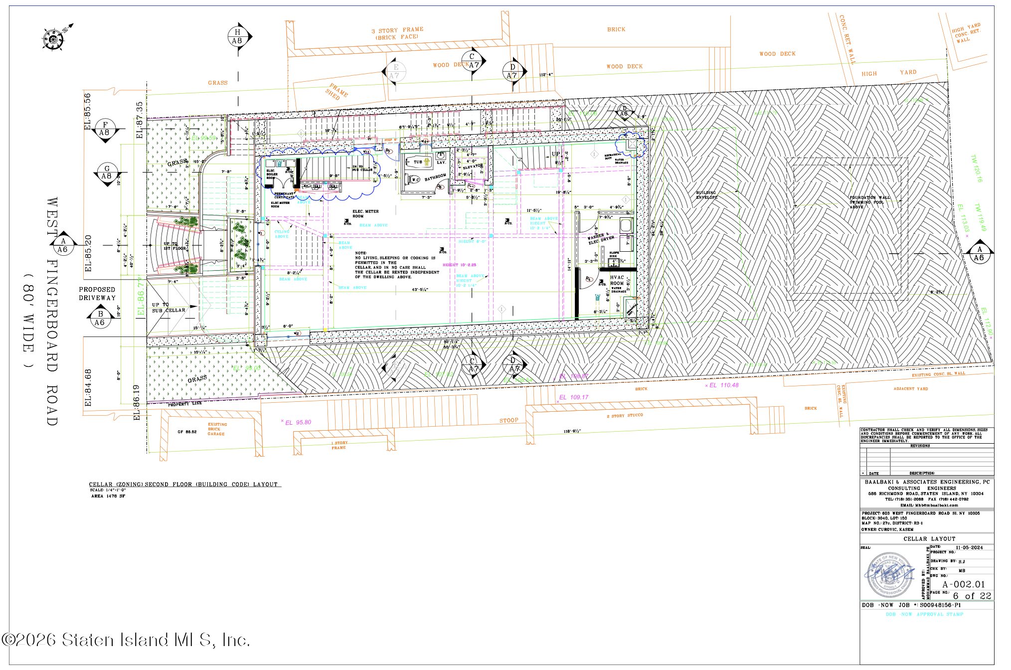Image resolution: width=1011 pixels, height=670 pixels.
Task: Select the 'EL:86.19' elevation label
Action: (137, 402)
